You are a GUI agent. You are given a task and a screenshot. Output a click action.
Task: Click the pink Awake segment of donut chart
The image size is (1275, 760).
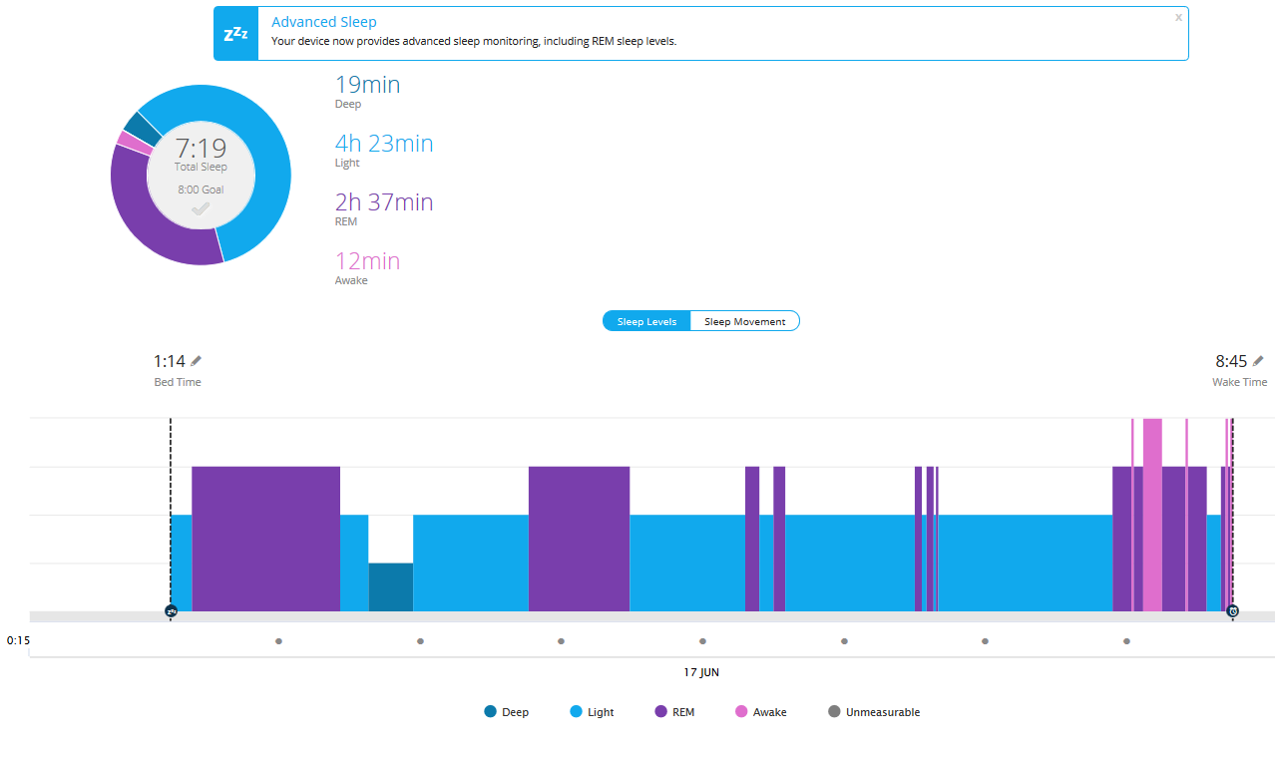(x=133, y=144)
